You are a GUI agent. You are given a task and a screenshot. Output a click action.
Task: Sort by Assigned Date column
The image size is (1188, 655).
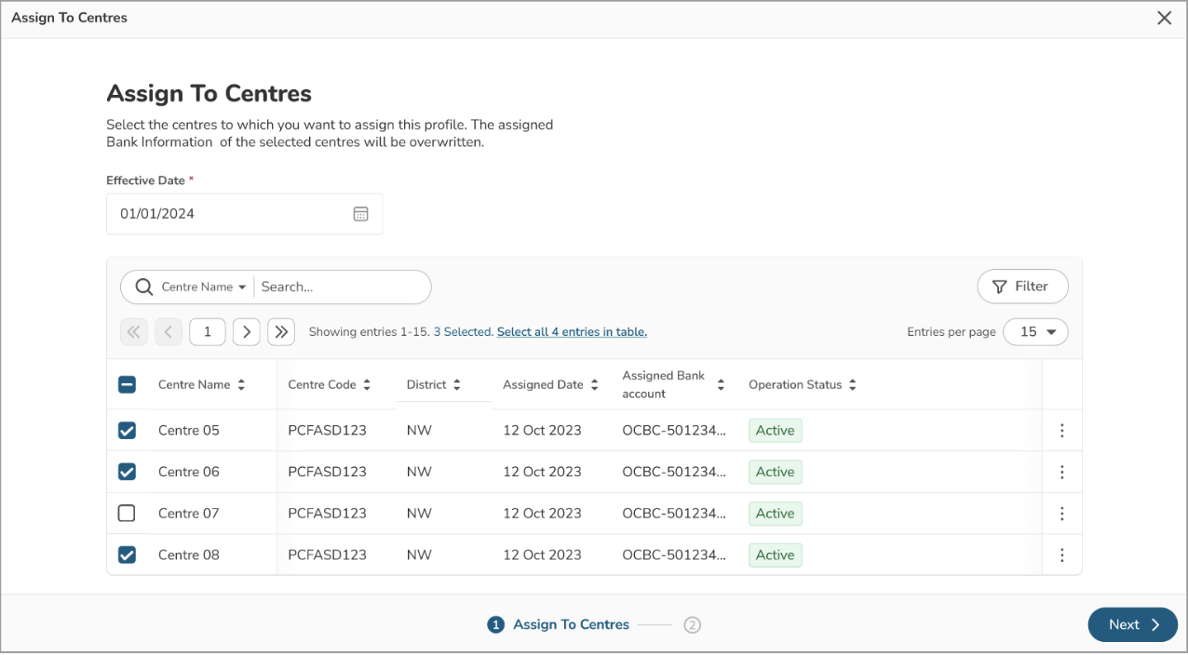595,385
